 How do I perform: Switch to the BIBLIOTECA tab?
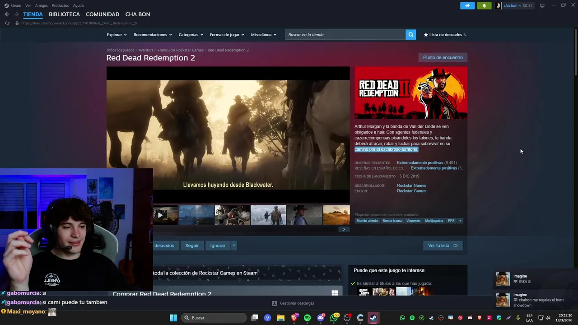(64, 14)
